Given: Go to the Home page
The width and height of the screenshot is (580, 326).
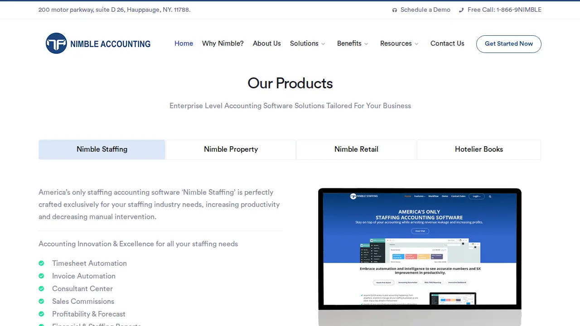Looking at the screenshot, I should click(184, 43).
